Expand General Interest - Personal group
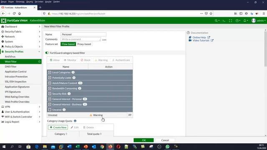The image size is (267, 150). [50, 99]
